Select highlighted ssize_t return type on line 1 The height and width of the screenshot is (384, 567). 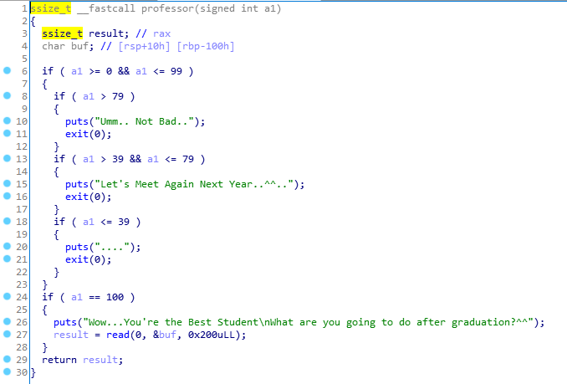51,8
